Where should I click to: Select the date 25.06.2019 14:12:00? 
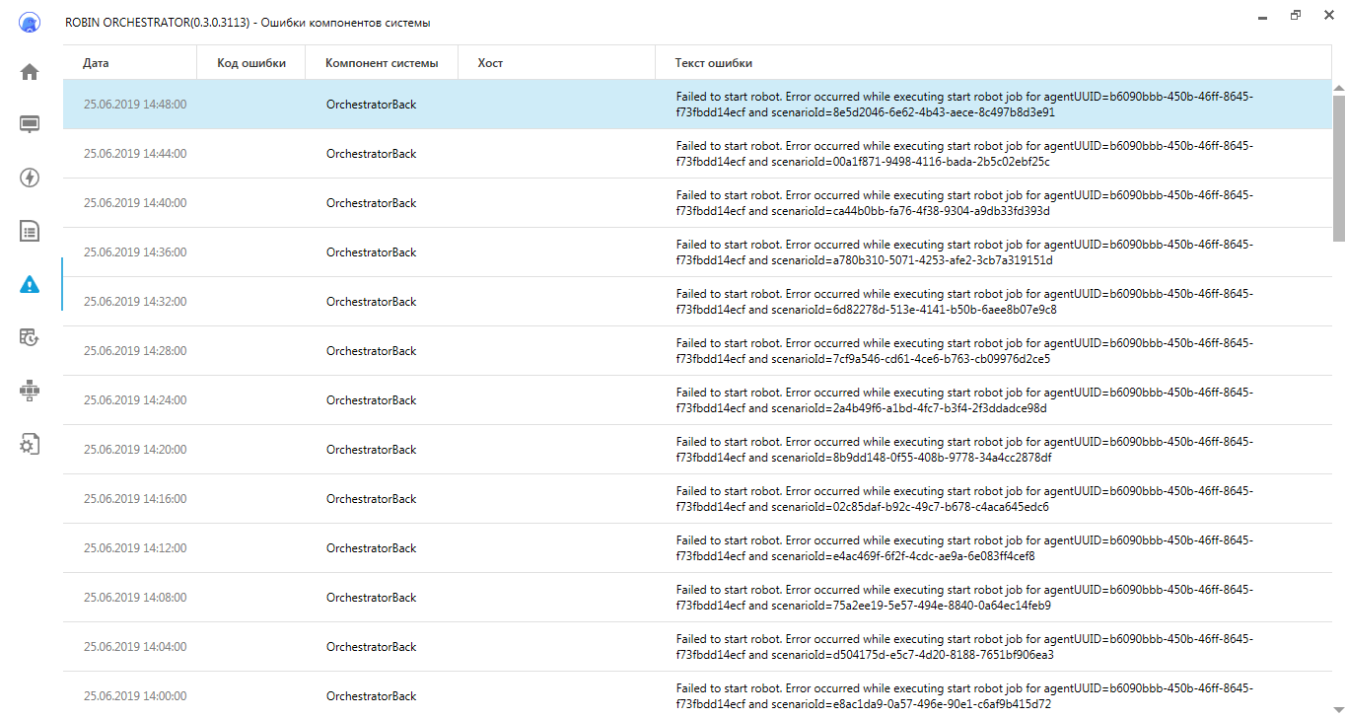tap(135, 548)
